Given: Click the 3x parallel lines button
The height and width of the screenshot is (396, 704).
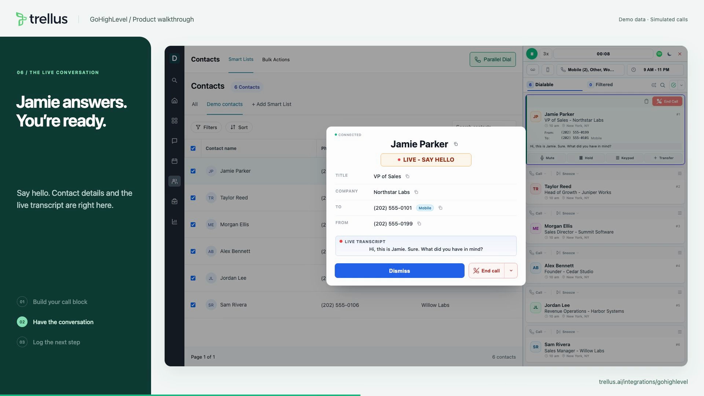Looking at the screenshot, I should (546, 54).
